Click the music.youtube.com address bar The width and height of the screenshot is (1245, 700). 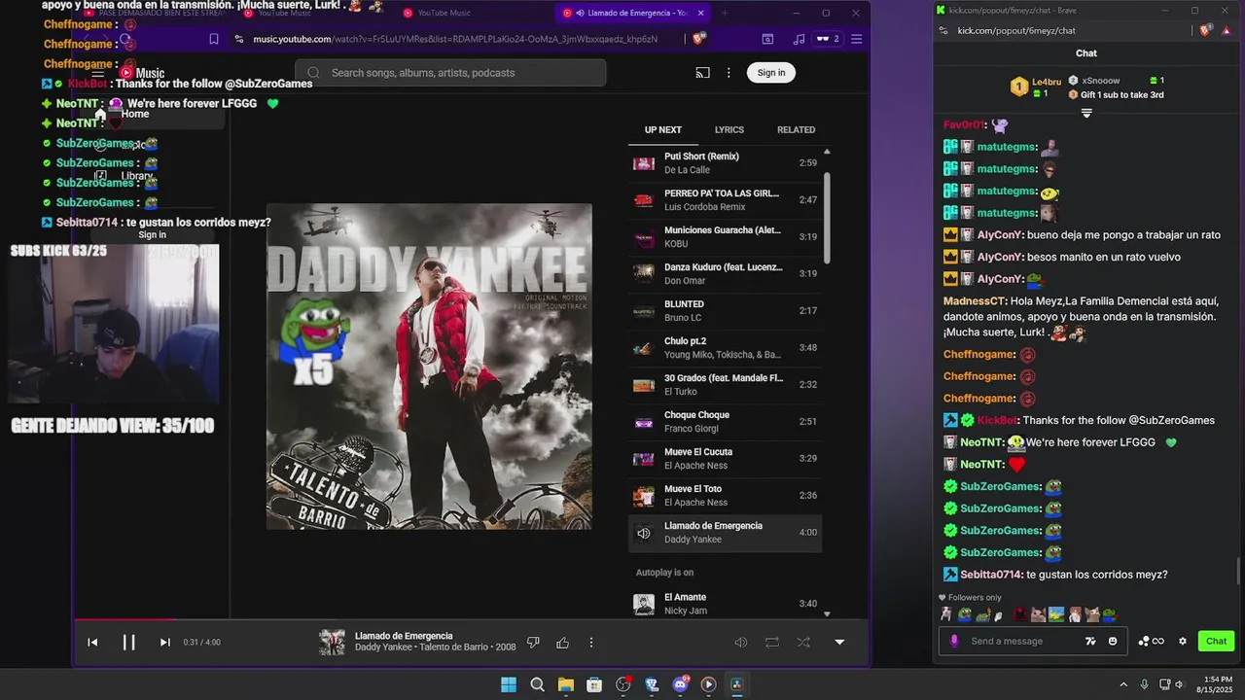[x=454, y=39]
